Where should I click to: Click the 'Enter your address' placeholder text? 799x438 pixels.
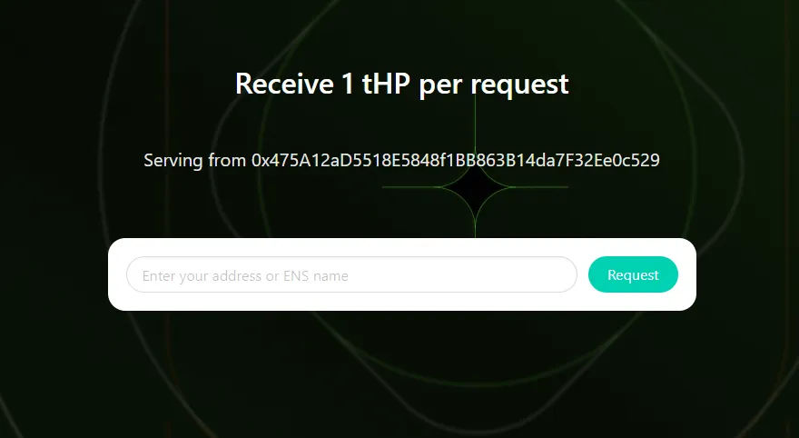(x=202, y=276)
